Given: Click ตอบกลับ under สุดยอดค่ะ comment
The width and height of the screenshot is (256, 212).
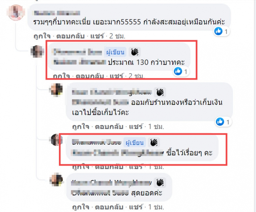Looking at the screenshot, I should pyautogui.click(x=109, y=207).
